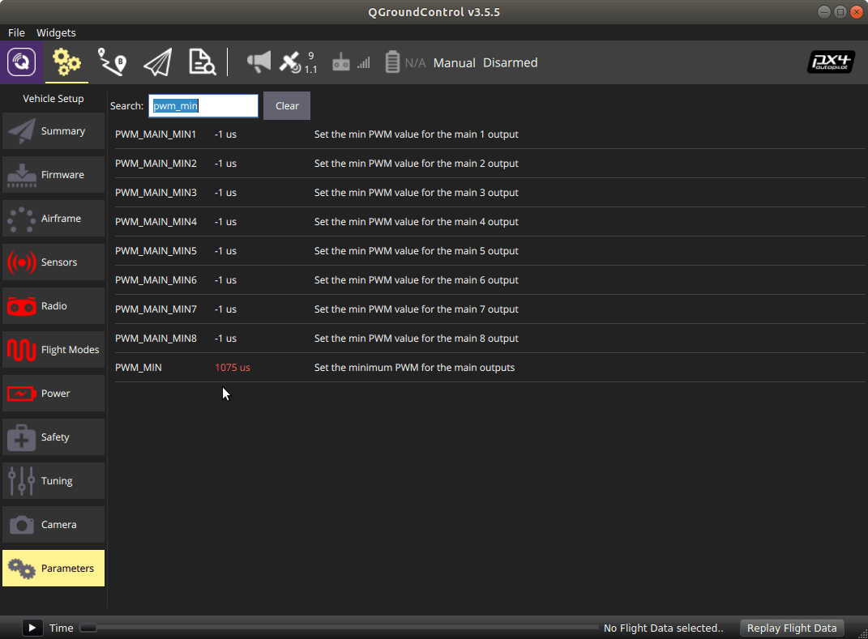The height and width of the screenshot is (639, 868).
Task: Open the Tuning setup page
Action: click(x=53, y=481)
